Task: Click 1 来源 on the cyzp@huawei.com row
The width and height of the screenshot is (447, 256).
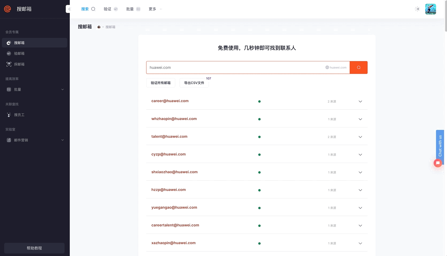Action: point(332,155)
